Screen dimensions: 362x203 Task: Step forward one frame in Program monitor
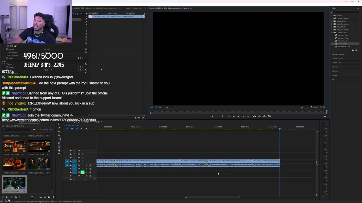(x=244, y=116)
